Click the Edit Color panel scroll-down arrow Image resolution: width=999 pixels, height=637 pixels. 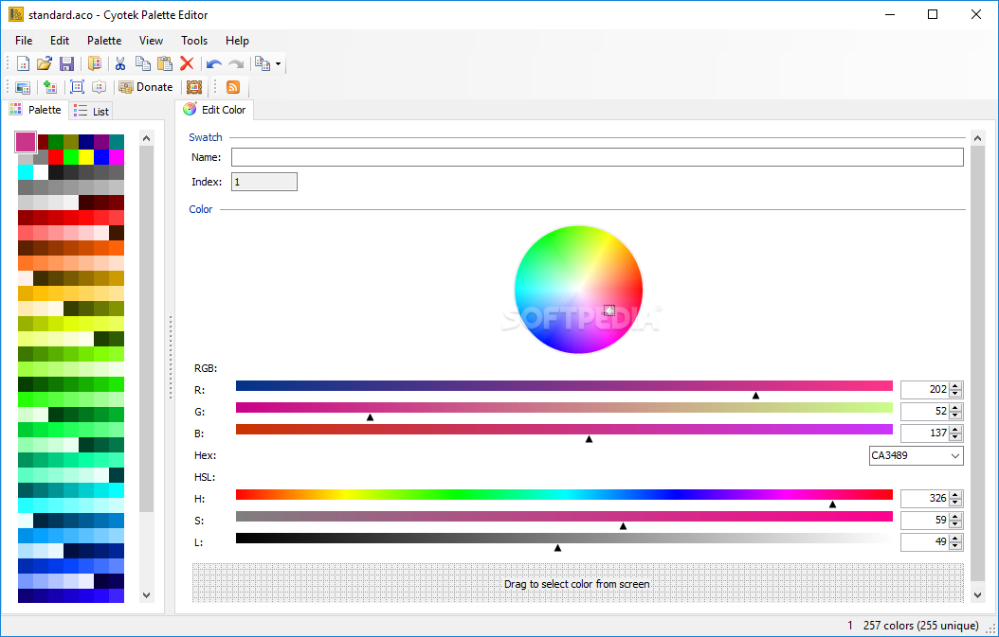pos(978,595)
